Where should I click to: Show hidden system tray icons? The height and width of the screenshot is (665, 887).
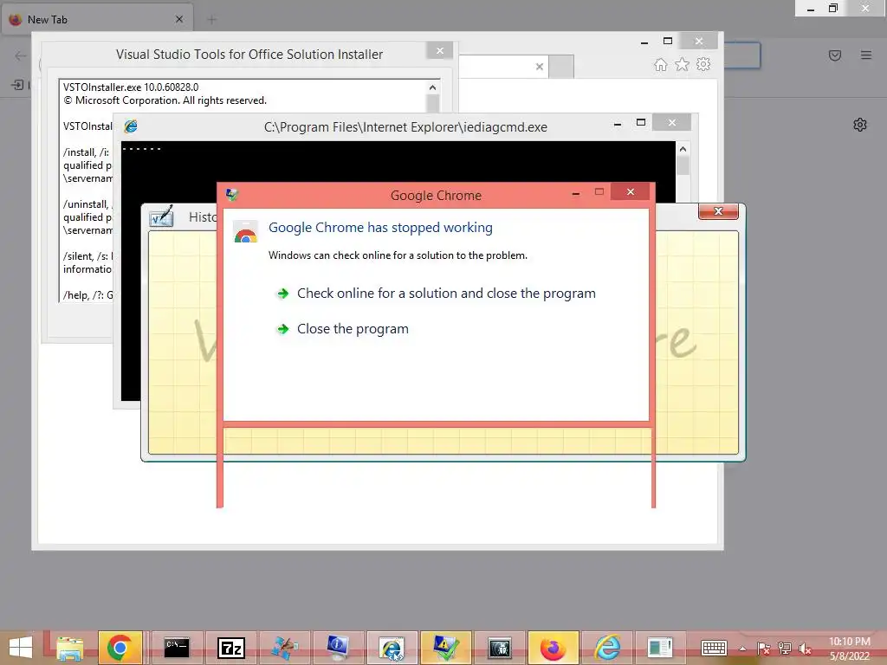tap(742, 649)
